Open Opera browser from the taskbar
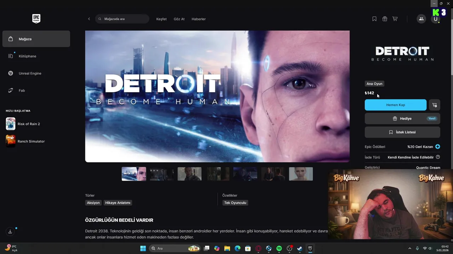The image size is (453, 254). pyautogui.click(x=258, y=248)
